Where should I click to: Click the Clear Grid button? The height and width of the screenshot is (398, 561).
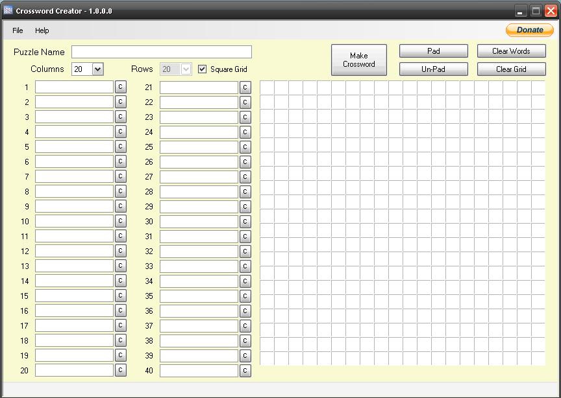[511, 69]
